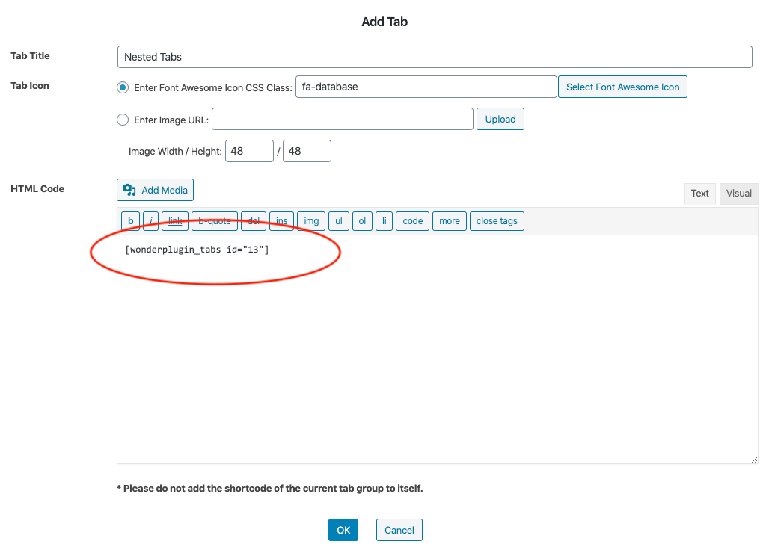This screenshot has height=550, width=769.
Task: Insert a link with the link button
Action: click(175, 221)
